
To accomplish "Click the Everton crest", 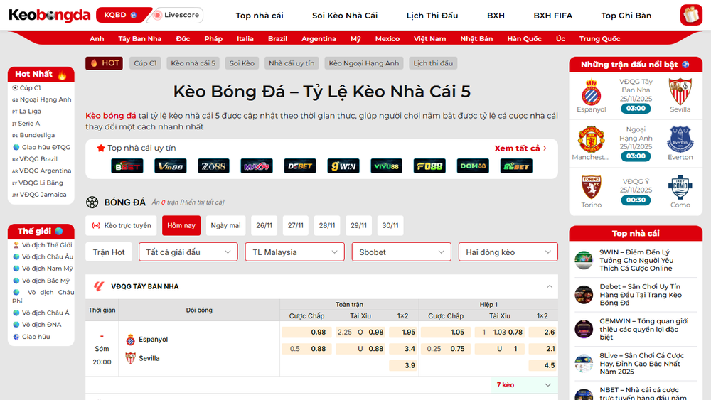I will click(x=680, y=139).
